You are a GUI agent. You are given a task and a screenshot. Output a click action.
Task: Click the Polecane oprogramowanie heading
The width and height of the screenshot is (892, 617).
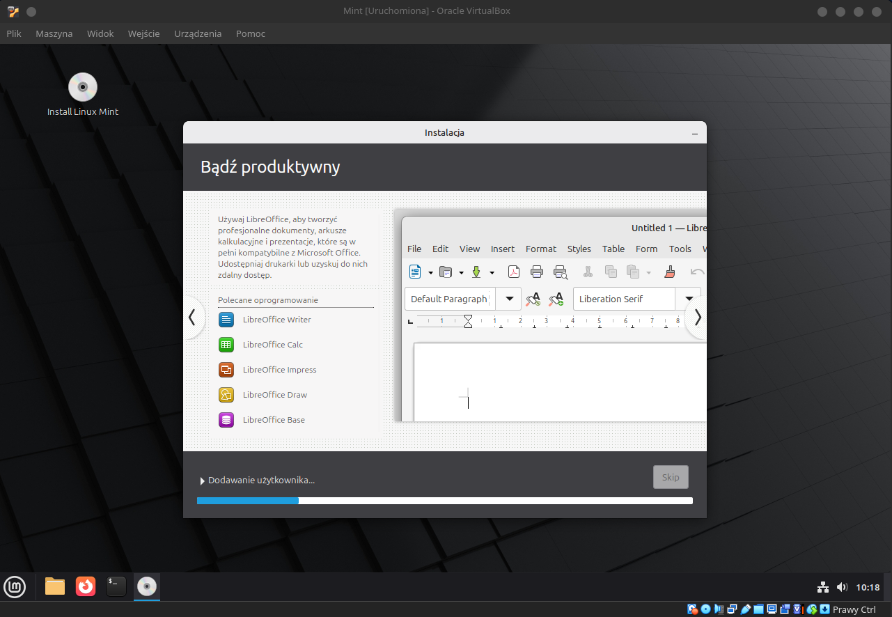point(268,300)
